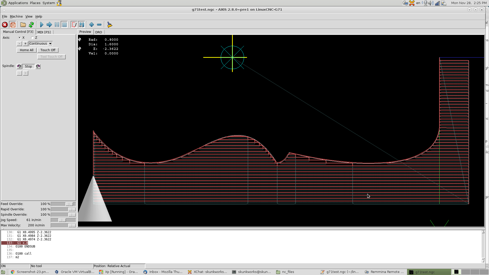489x275 pixels.
Task: Click G-code line 133 G1 x.8
Action: pyautogui.click(x=15, y=243)
